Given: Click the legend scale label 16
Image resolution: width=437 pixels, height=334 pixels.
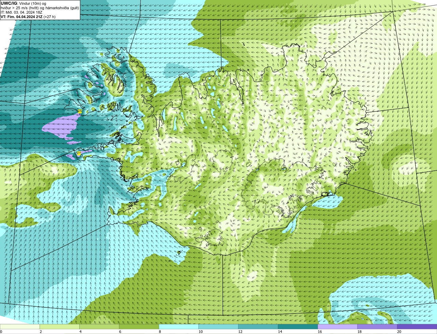Looking at the screenshot, I should click(x=320, y=332).
